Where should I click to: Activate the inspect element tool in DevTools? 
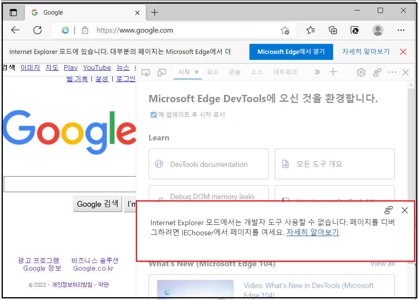pos(145,72)
